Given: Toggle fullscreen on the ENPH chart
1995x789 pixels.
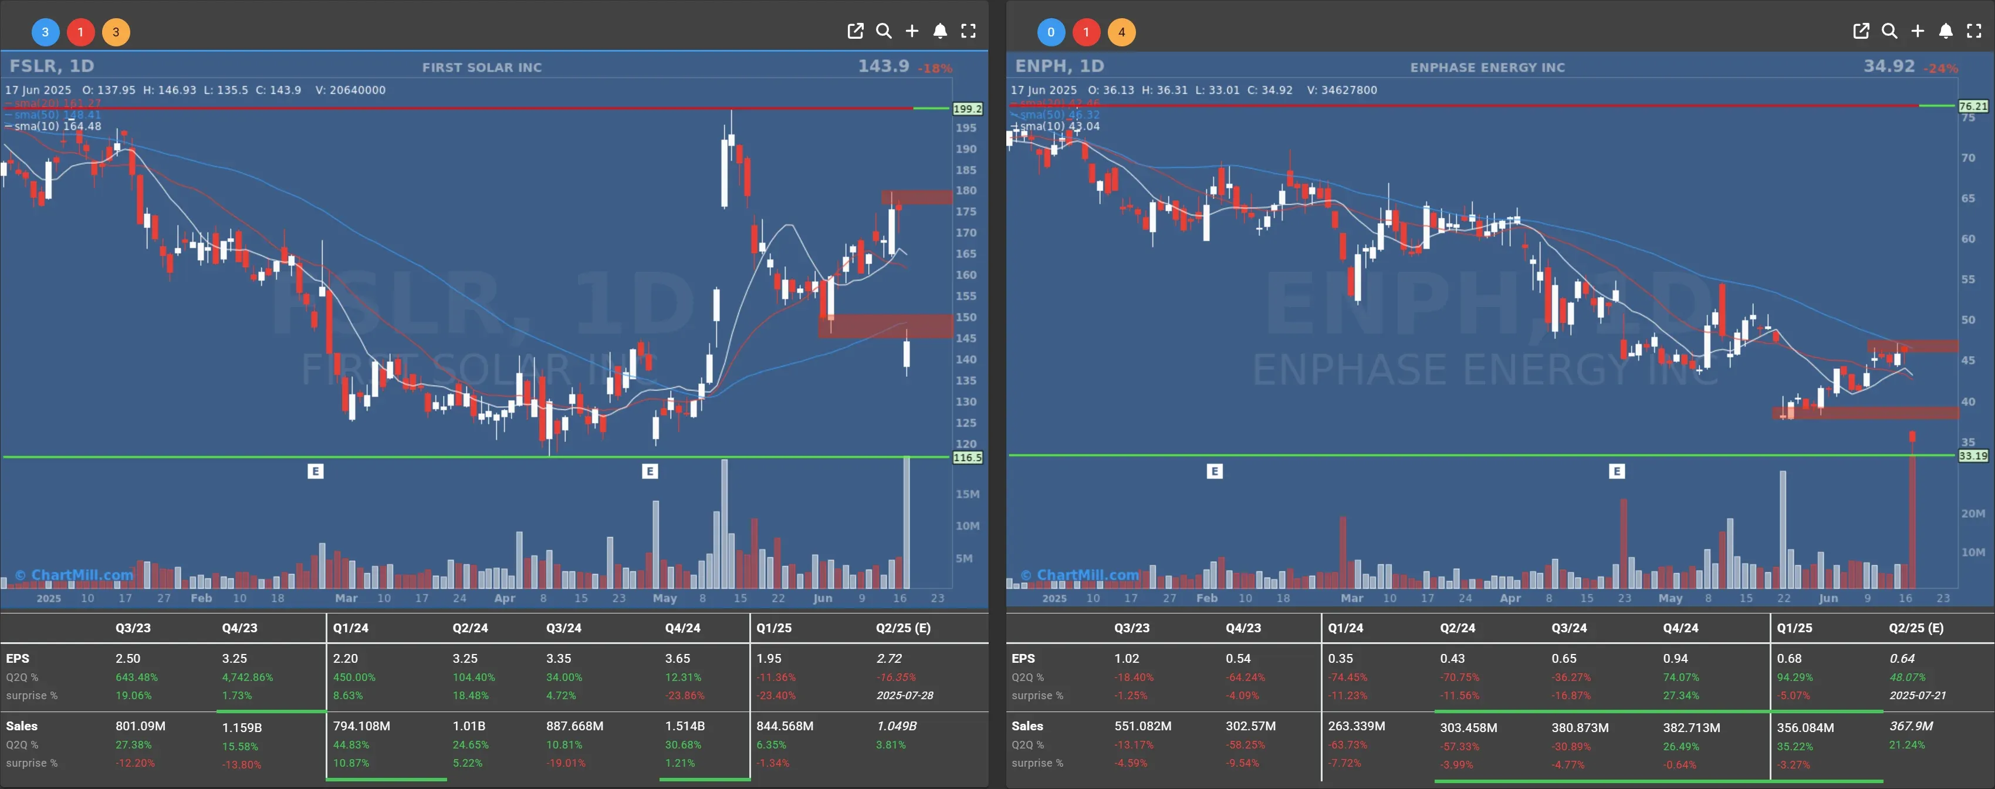Looking at the screenshot, I should (x=1974, y=31).
